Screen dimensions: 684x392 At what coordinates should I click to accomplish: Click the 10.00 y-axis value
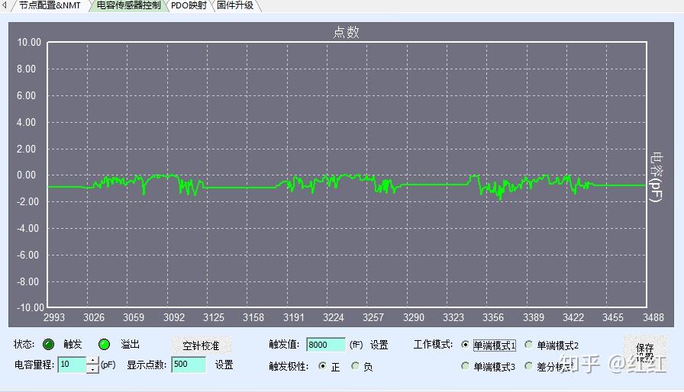29,42
